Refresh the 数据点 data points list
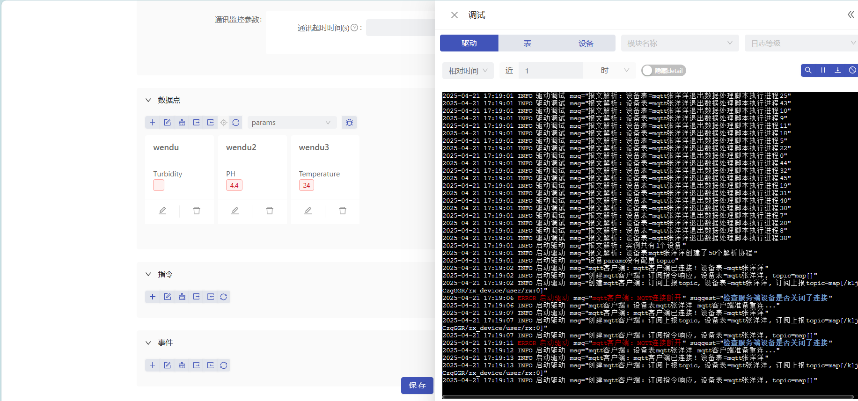Image resolution: width=858 pixels, height=401 pixels. point(236,123)
